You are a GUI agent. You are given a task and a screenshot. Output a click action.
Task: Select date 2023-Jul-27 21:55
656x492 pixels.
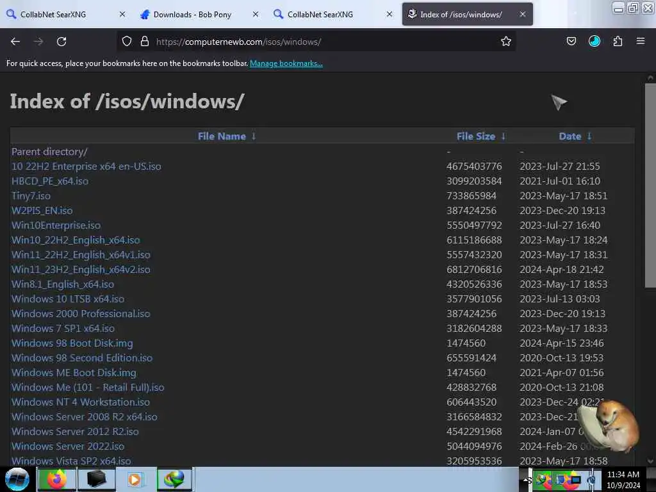[560, 167]
